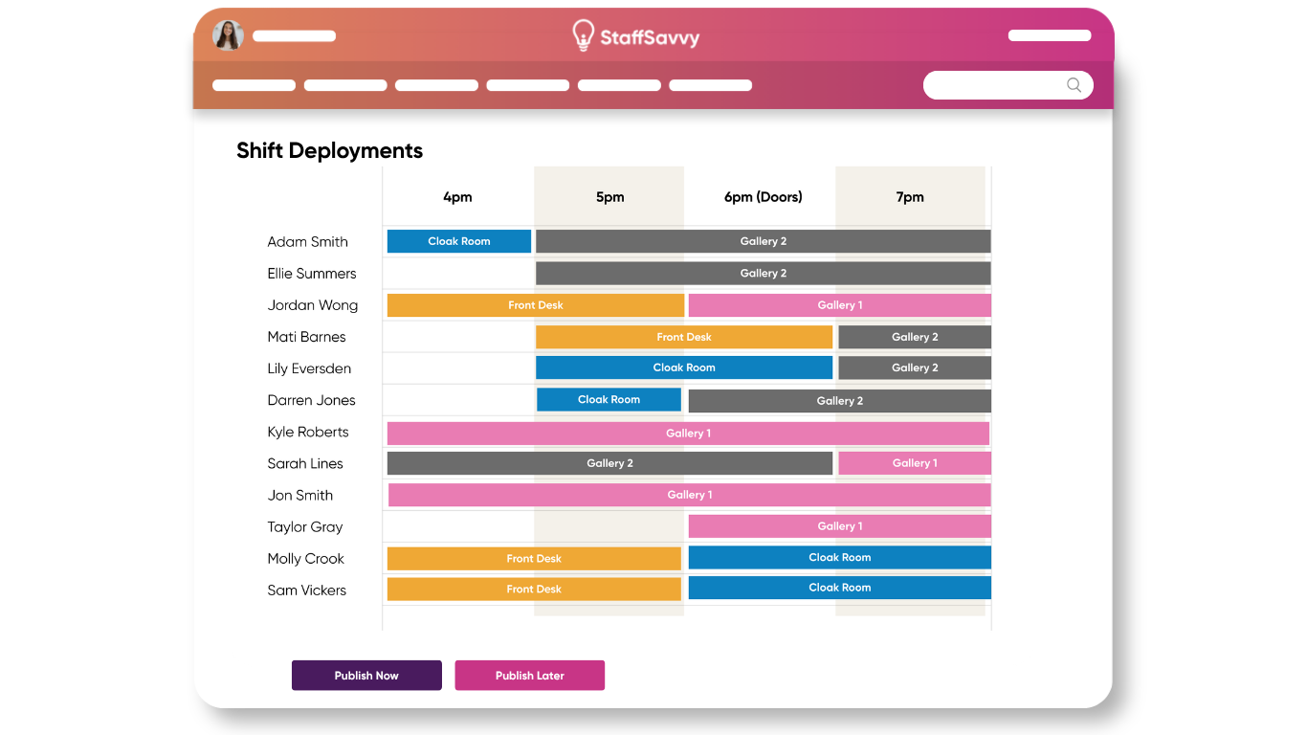1307x735 pixels.
Task: Click the Publish Later button
Action: (x=530, y=676)
